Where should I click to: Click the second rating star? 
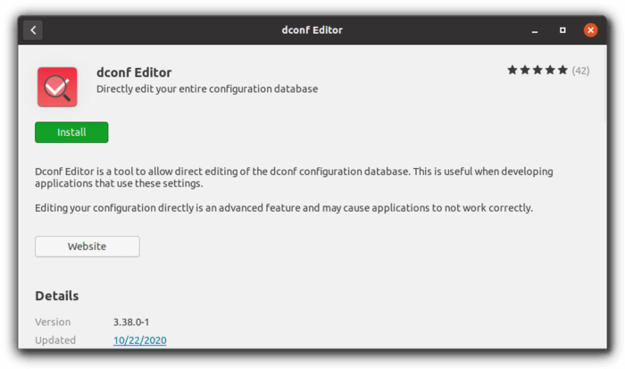tap(525, 71)
